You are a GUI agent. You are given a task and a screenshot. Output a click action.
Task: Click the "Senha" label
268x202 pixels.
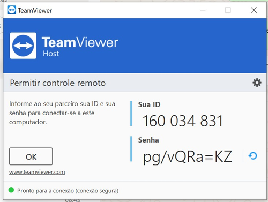pos(148,140)
